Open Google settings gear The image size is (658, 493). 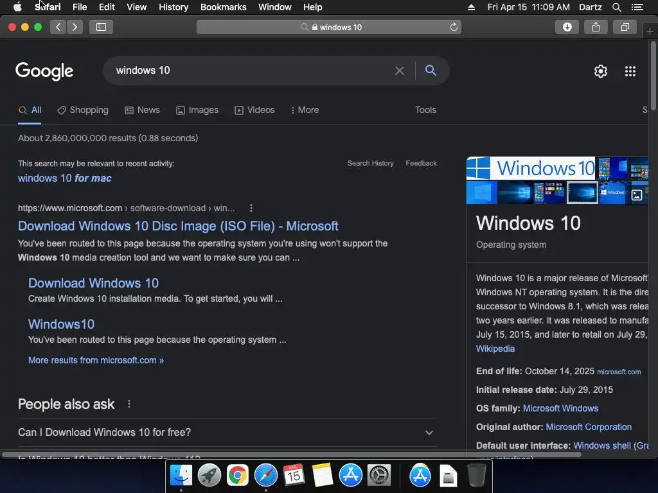pos(601,71)
